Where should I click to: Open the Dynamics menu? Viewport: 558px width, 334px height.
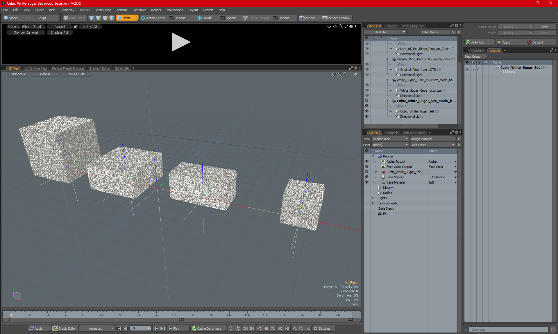point(139,10)
